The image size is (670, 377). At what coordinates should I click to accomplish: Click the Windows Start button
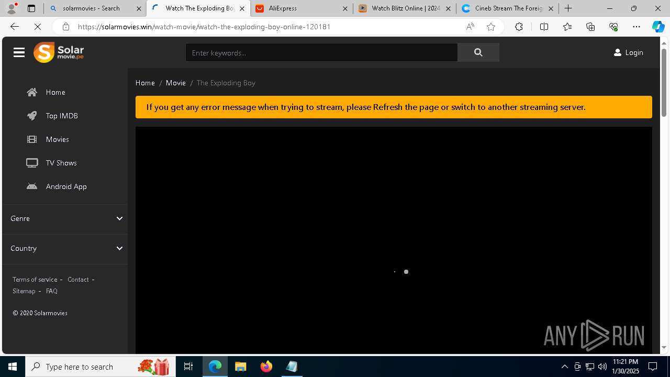coord(13,367)
